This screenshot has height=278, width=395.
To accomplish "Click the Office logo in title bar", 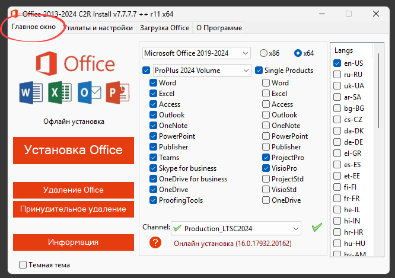I will pos(10,13).
